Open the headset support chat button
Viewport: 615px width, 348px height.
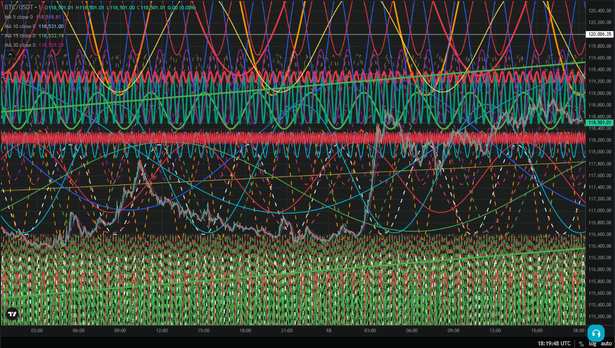(x=596, y=333)
